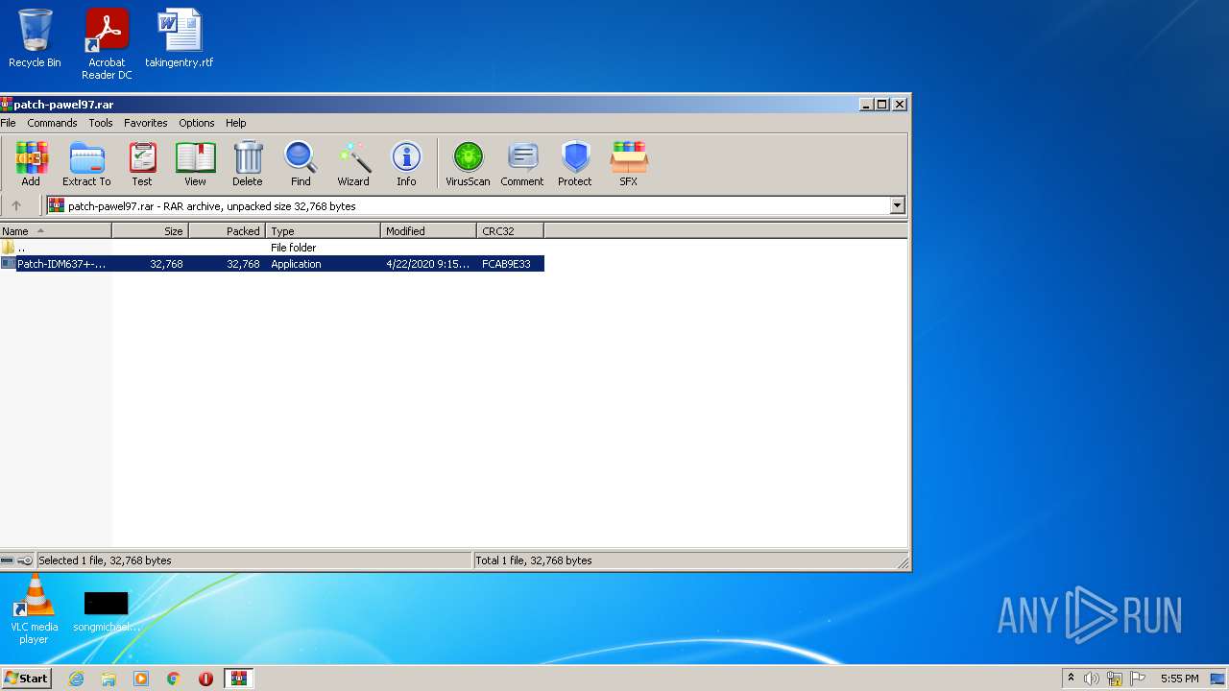Open the Help menu
This screenshot has width=1229, height=691.
(x=236, y=123)
